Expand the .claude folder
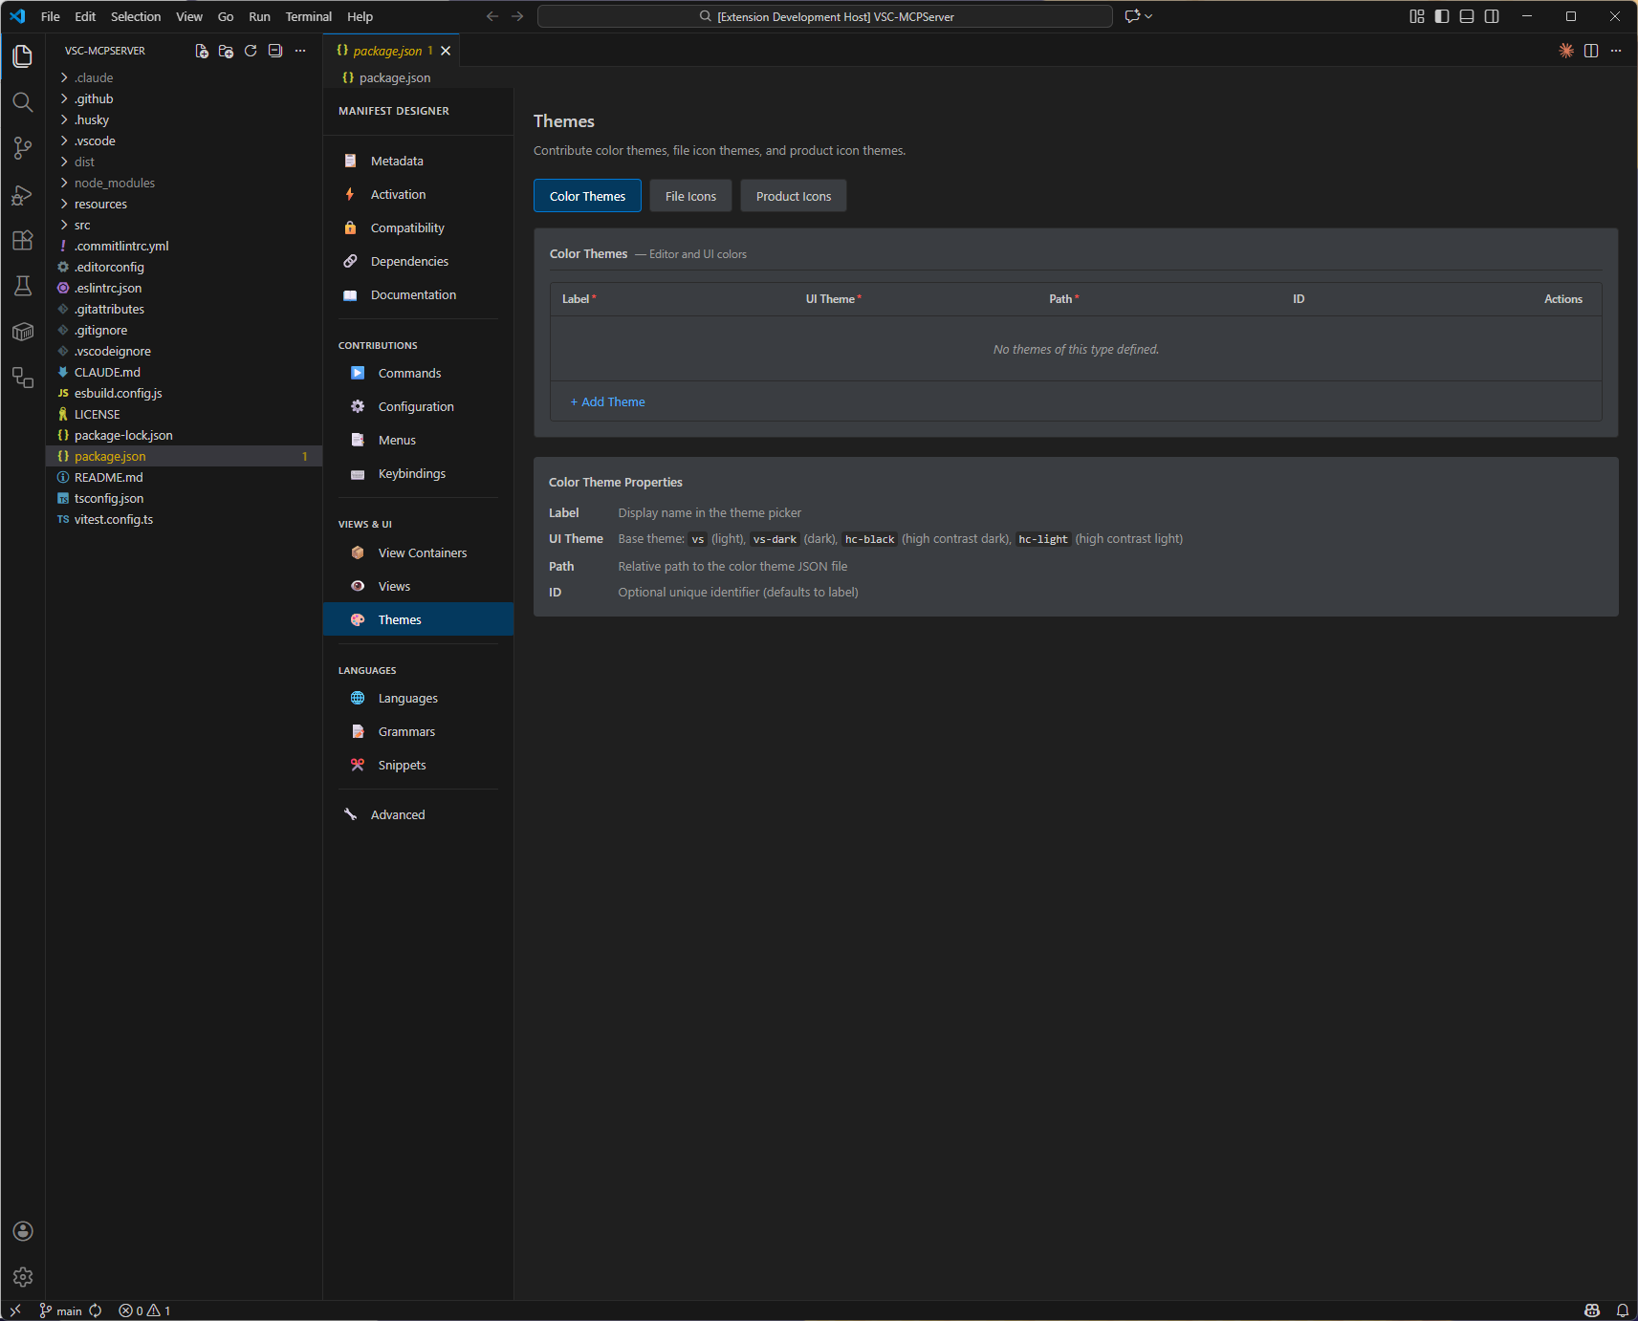Image resolution: width=1638 pixels, height=1321 pixels. click(184, 77)
